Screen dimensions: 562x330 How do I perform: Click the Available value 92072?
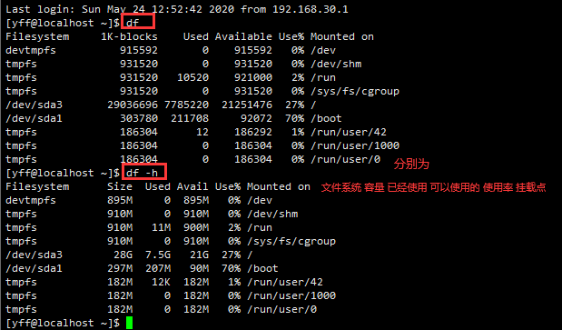(x=256, y=118)
